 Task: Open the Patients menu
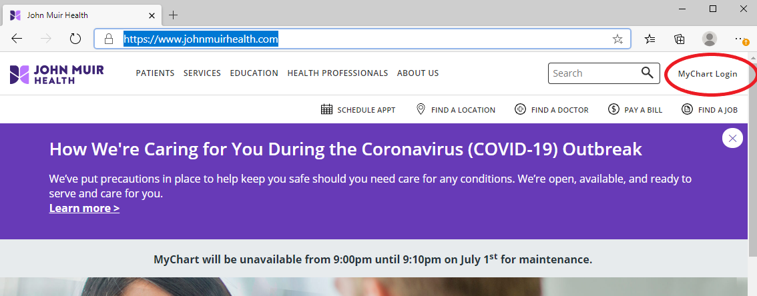tap(155, 73)
